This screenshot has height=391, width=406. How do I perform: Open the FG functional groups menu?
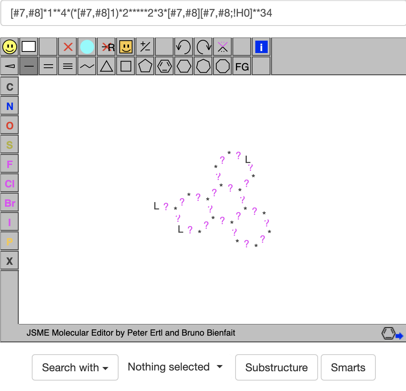pos(242,67)
